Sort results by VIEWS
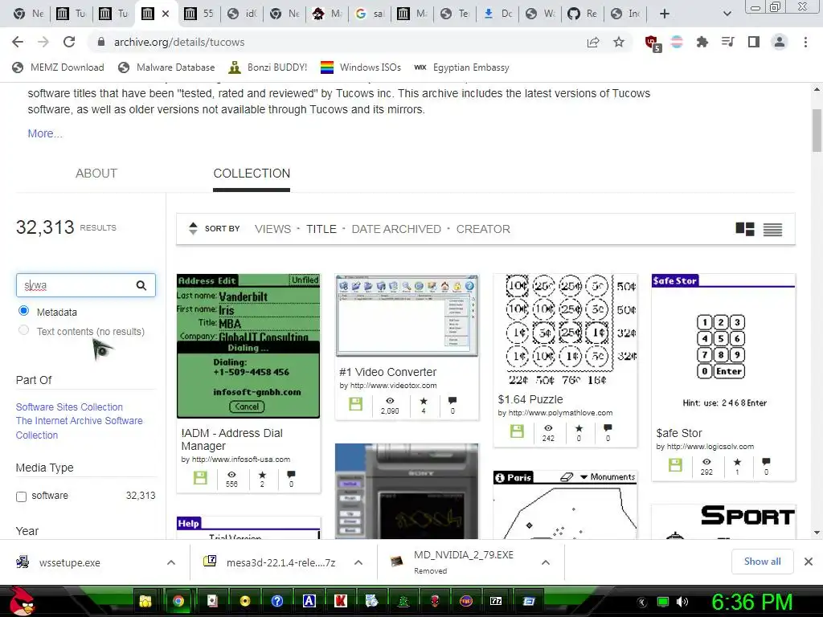The height and width of the screenshot is (617, 823). [273, 229]
